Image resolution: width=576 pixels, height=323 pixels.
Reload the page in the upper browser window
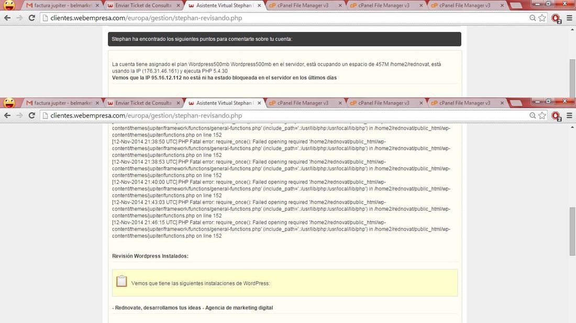point(32,18)
